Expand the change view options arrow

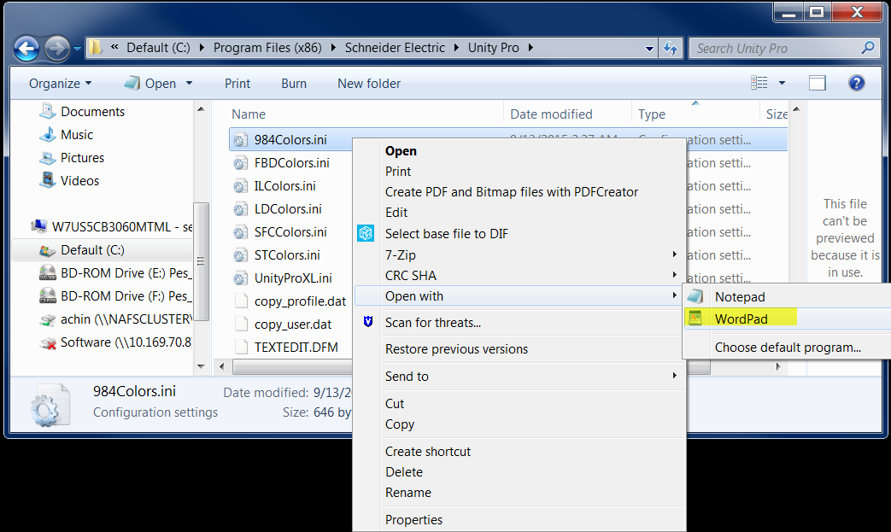point(782,84)
